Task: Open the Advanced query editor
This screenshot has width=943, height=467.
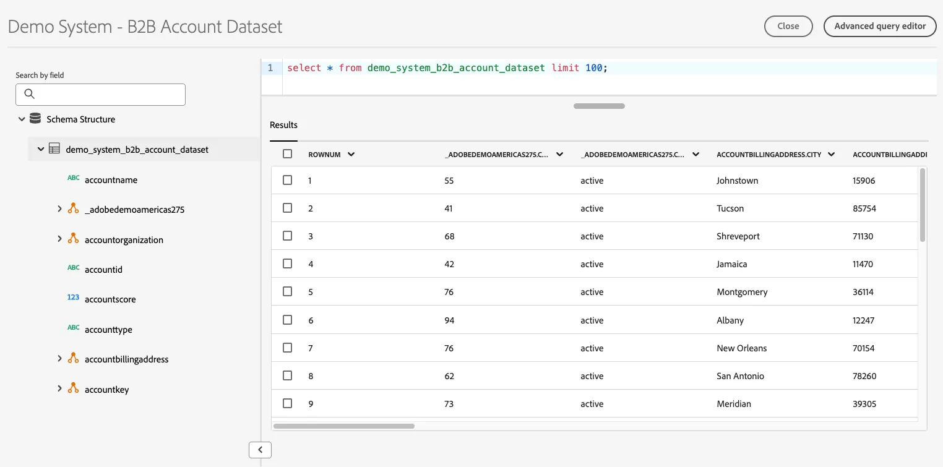Action: [x=880, y=26]
